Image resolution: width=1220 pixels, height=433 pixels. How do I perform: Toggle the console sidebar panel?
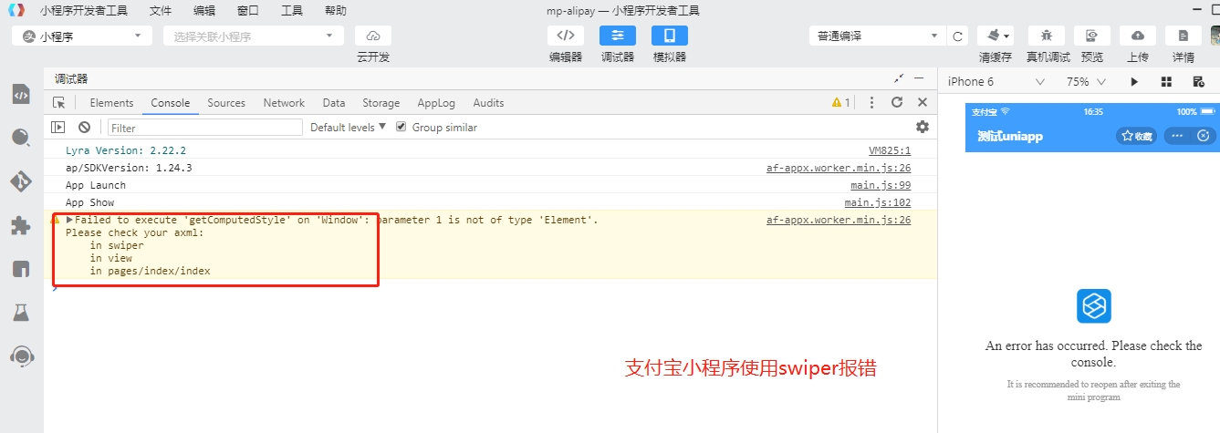tap(58, 128)
